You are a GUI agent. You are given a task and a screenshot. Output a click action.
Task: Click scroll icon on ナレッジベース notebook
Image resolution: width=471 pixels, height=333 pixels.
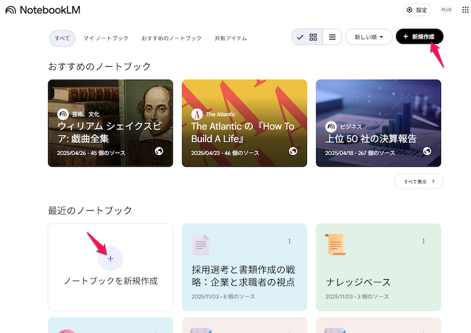tap(335, 245)
